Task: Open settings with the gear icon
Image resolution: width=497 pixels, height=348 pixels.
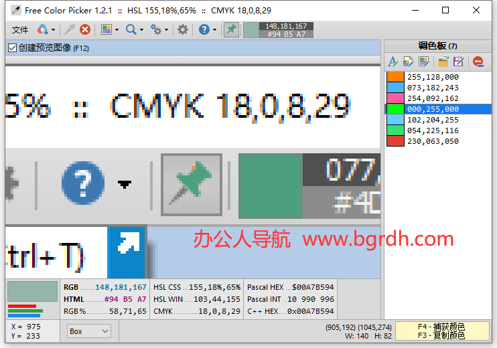Action: (182, 29)
